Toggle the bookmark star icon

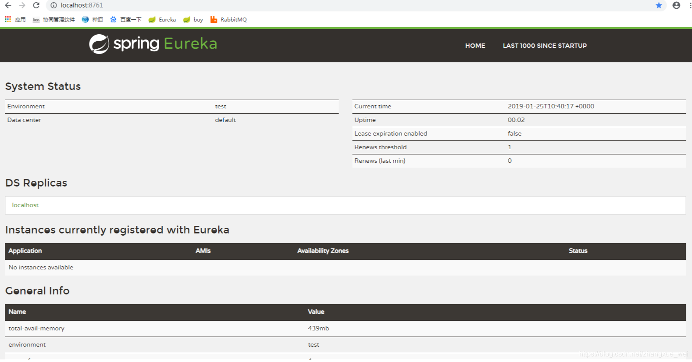(659, 5)
